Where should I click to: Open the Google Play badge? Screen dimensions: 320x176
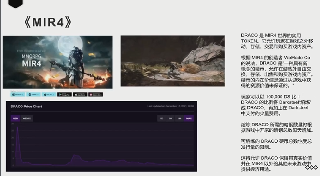64,95
